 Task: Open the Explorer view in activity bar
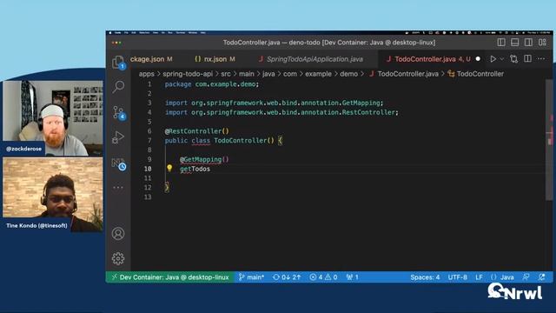118,62
